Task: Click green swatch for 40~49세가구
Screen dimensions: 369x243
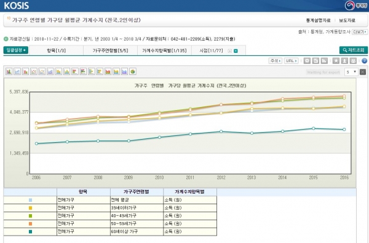Action: pyautogui.click(x=30, y=216)
